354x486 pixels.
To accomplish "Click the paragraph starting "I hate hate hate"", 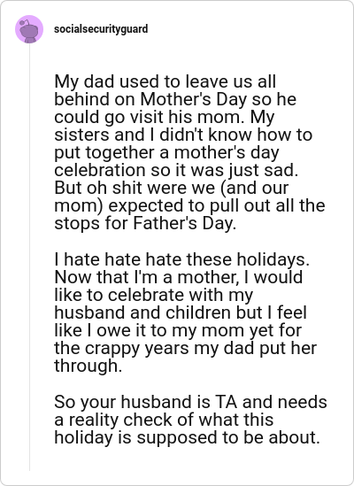I will click(185, 312).
